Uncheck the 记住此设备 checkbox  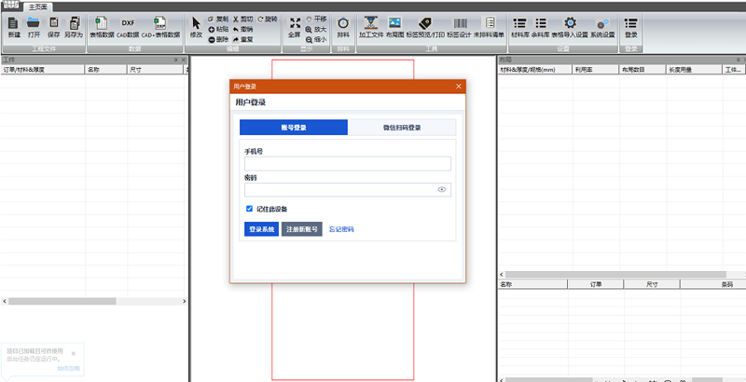249,209
